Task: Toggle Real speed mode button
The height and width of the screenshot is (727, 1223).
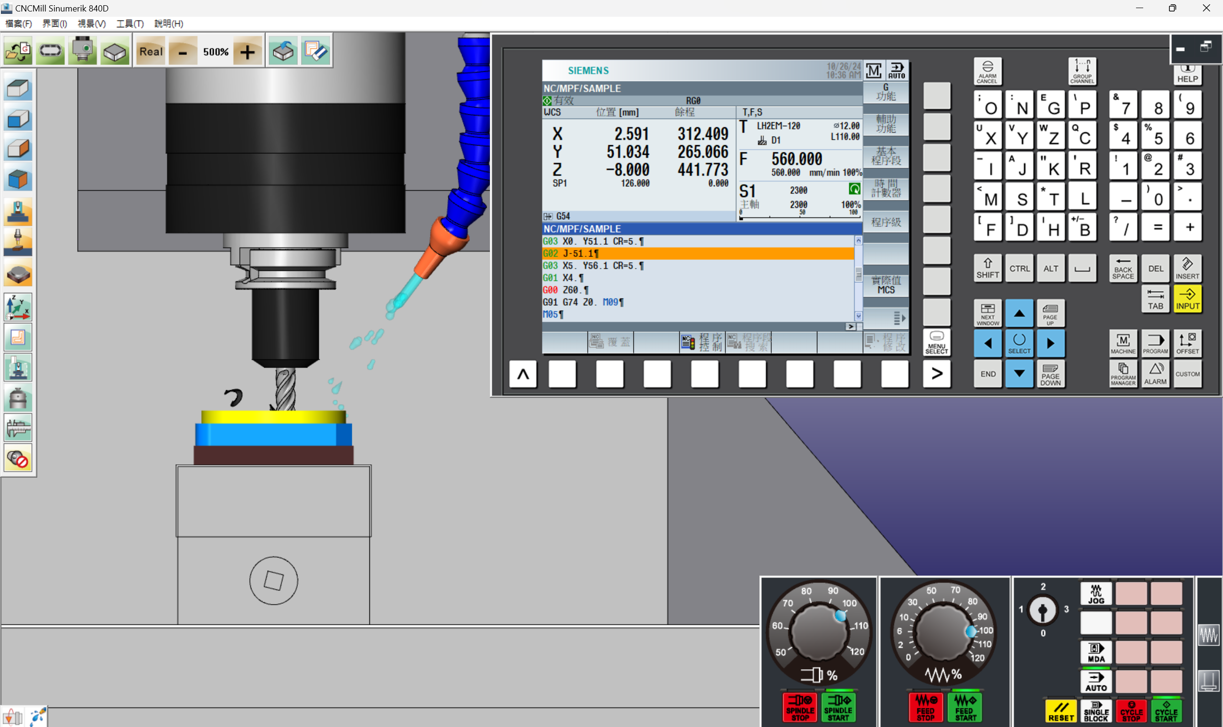Action: pos(151,51)
